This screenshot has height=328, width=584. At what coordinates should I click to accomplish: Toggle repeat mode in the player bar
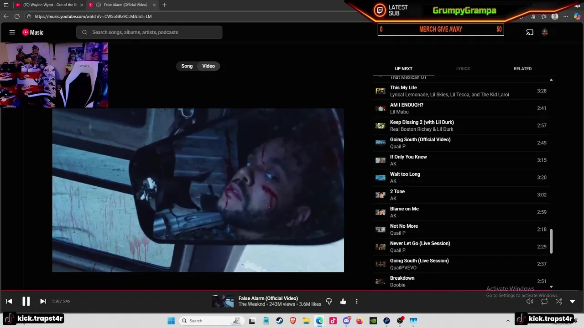pos(544,301)
